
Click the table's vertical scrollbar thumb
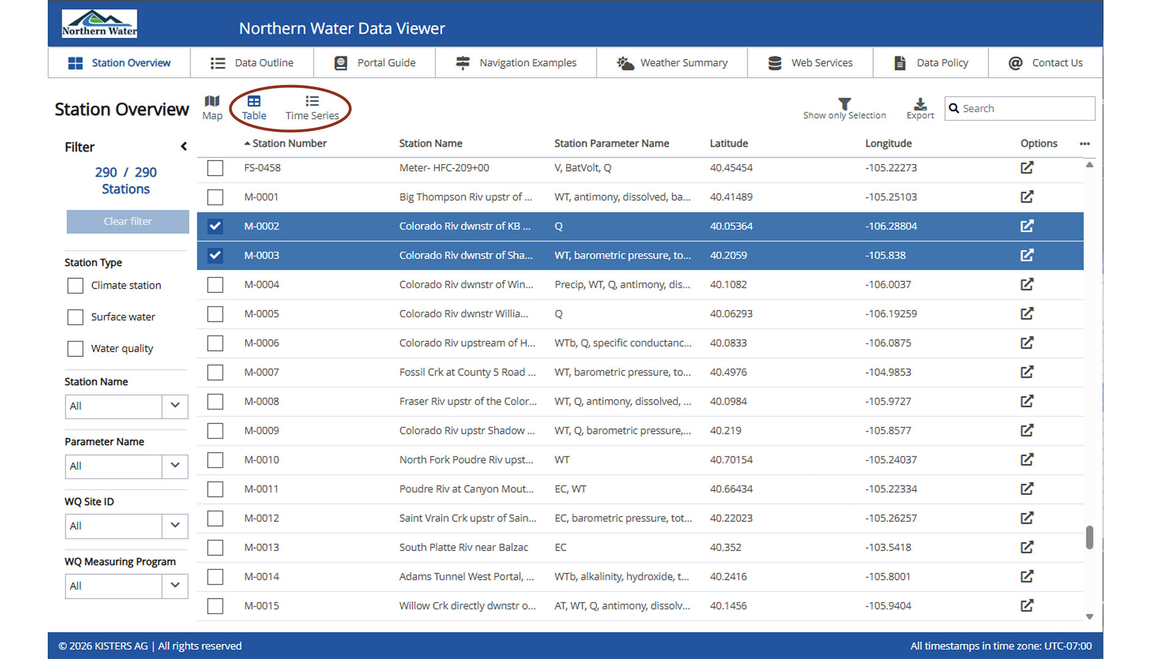click(1089, 538)
